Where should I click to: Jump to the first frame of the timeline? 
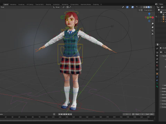pyautogui.click(x=59, y=114)
